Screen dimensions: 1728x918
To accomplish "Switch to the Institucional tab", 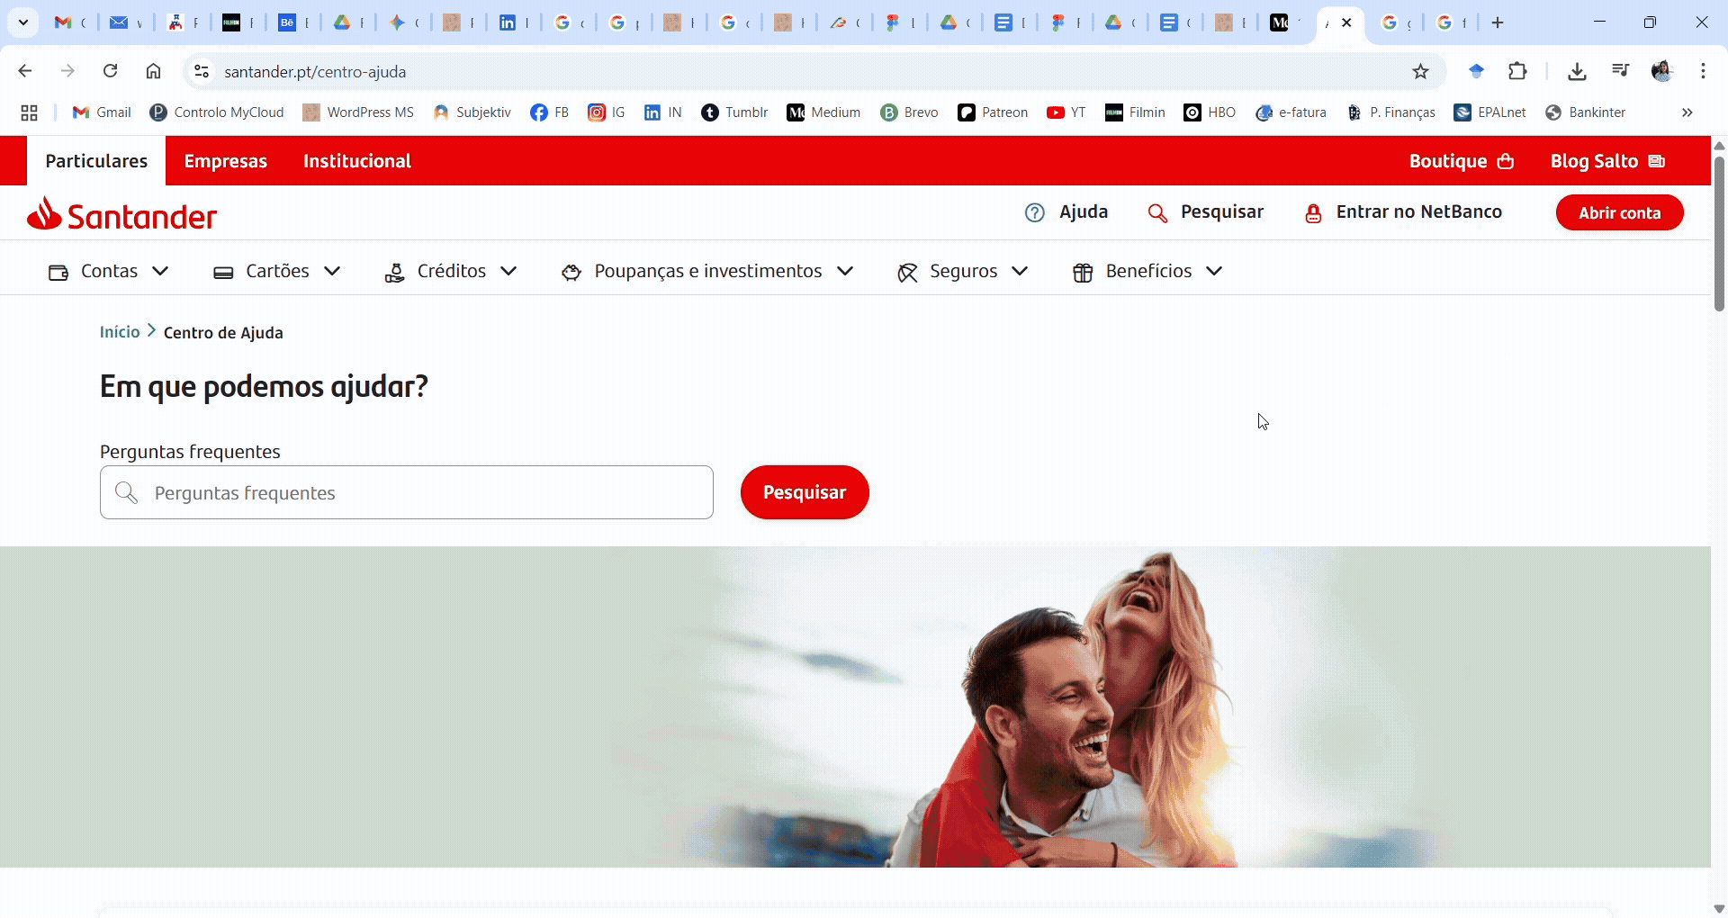I will (x=356, y=161).
